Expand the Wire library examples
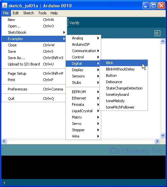The width and height of the screenshot is (167, 187). click(83, 136)
